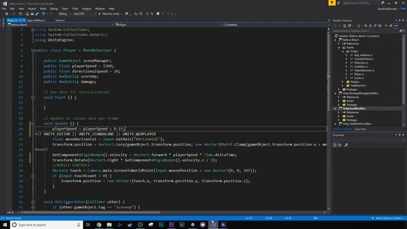Image resolution: width=407 pixels, height=229 pixels.
Task: Click Add to Source Control in status bar
Action: click(x=389, y=218)
